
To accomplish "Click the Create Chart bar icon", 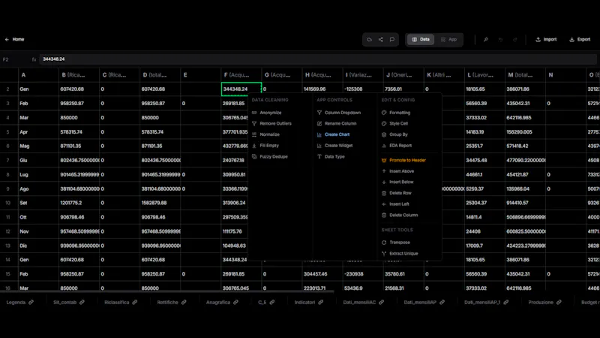I will (x=319, y=134).
